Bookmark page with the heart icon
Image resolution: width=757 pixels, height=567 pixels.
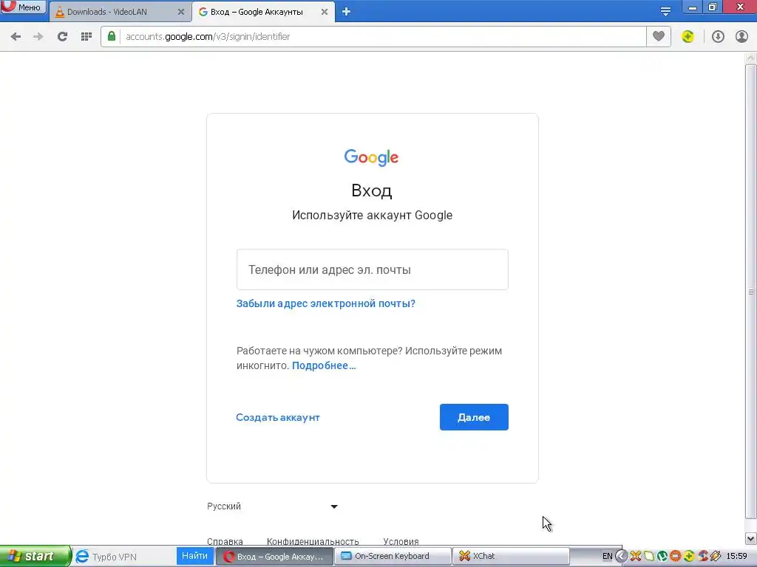click(659, 36)
